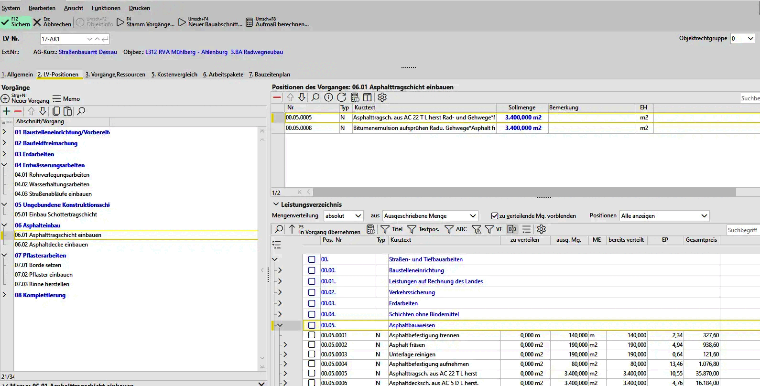The height and width of the screenshot is (386, 760).
Task: Toggle 'zu verteilende Mg. vorblenden' checkbox
Action: coord(495,216)
